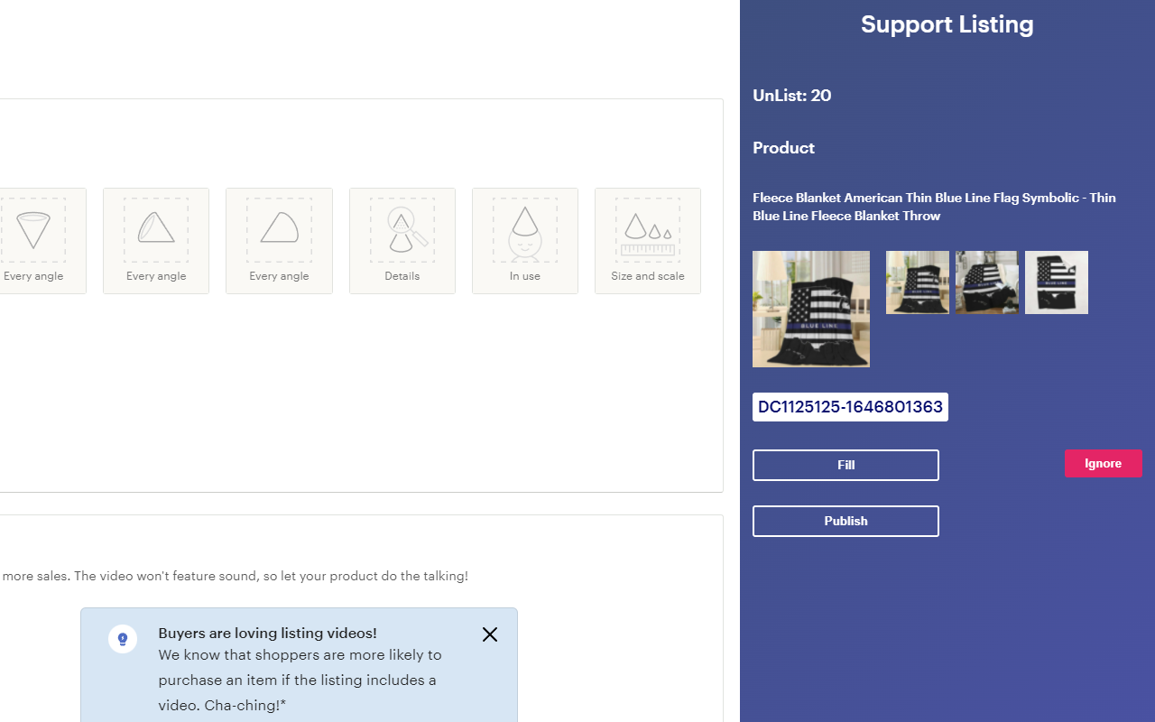The image size is (1155, 722).
Task: Select the tilted cone Every angle photo slot
Action: coord(156,241)
